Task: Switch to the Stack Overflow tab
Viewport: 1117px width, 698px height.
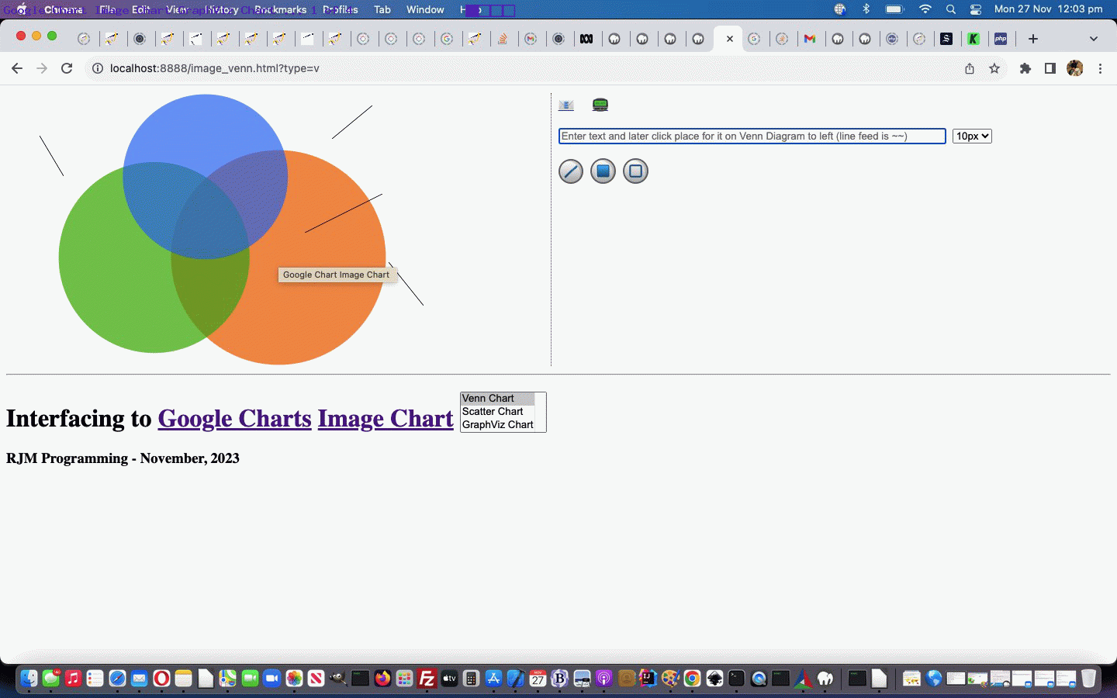Action: click(x=503, y=39)
